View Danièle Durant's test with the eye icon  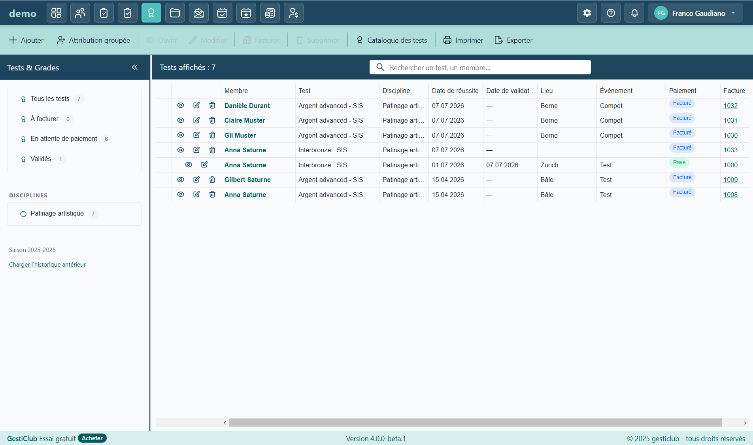coord(181,105)
